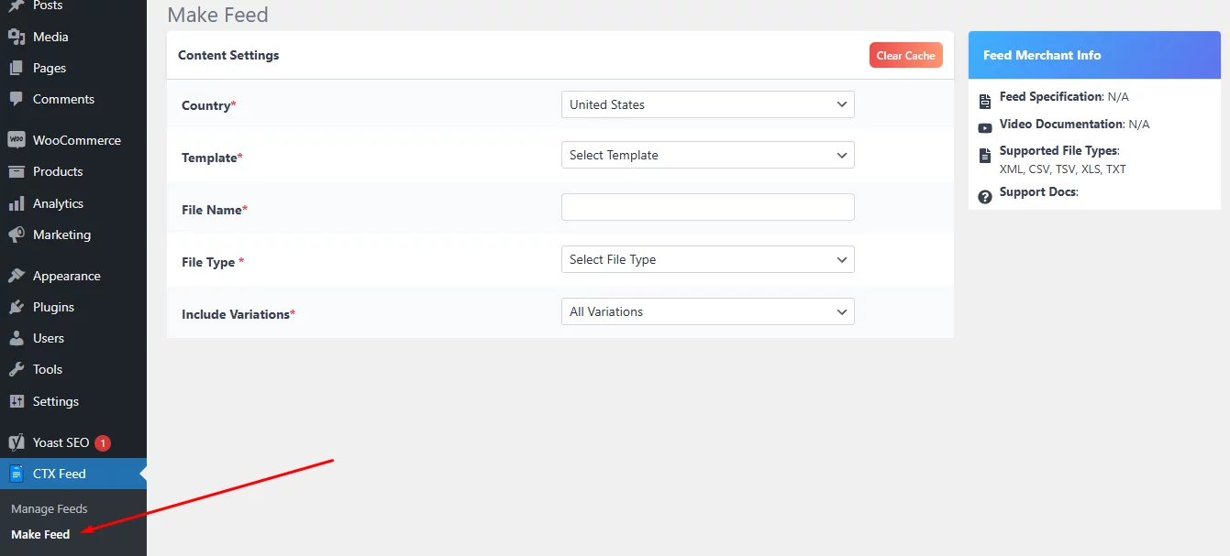Click the Analytics bar chart icon
1230x556 pixels.
tap(17, 203)
